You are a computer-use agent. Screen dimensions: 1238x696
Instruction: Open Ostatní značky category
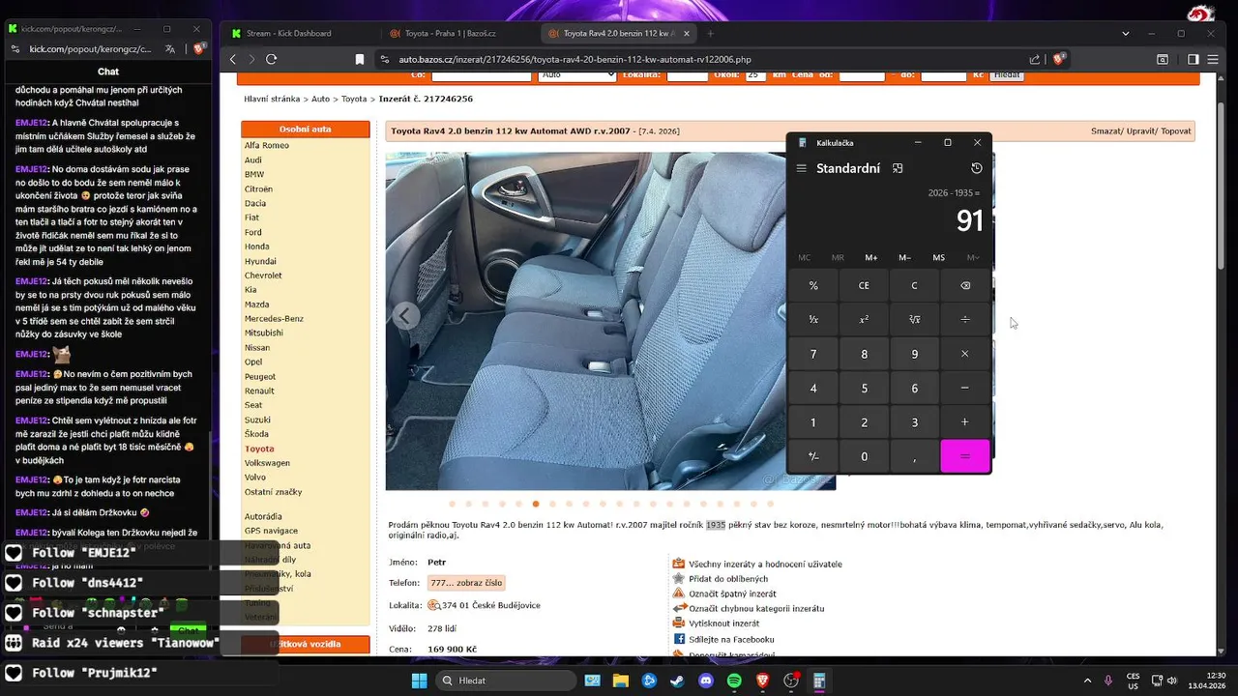tap(273, 492)
